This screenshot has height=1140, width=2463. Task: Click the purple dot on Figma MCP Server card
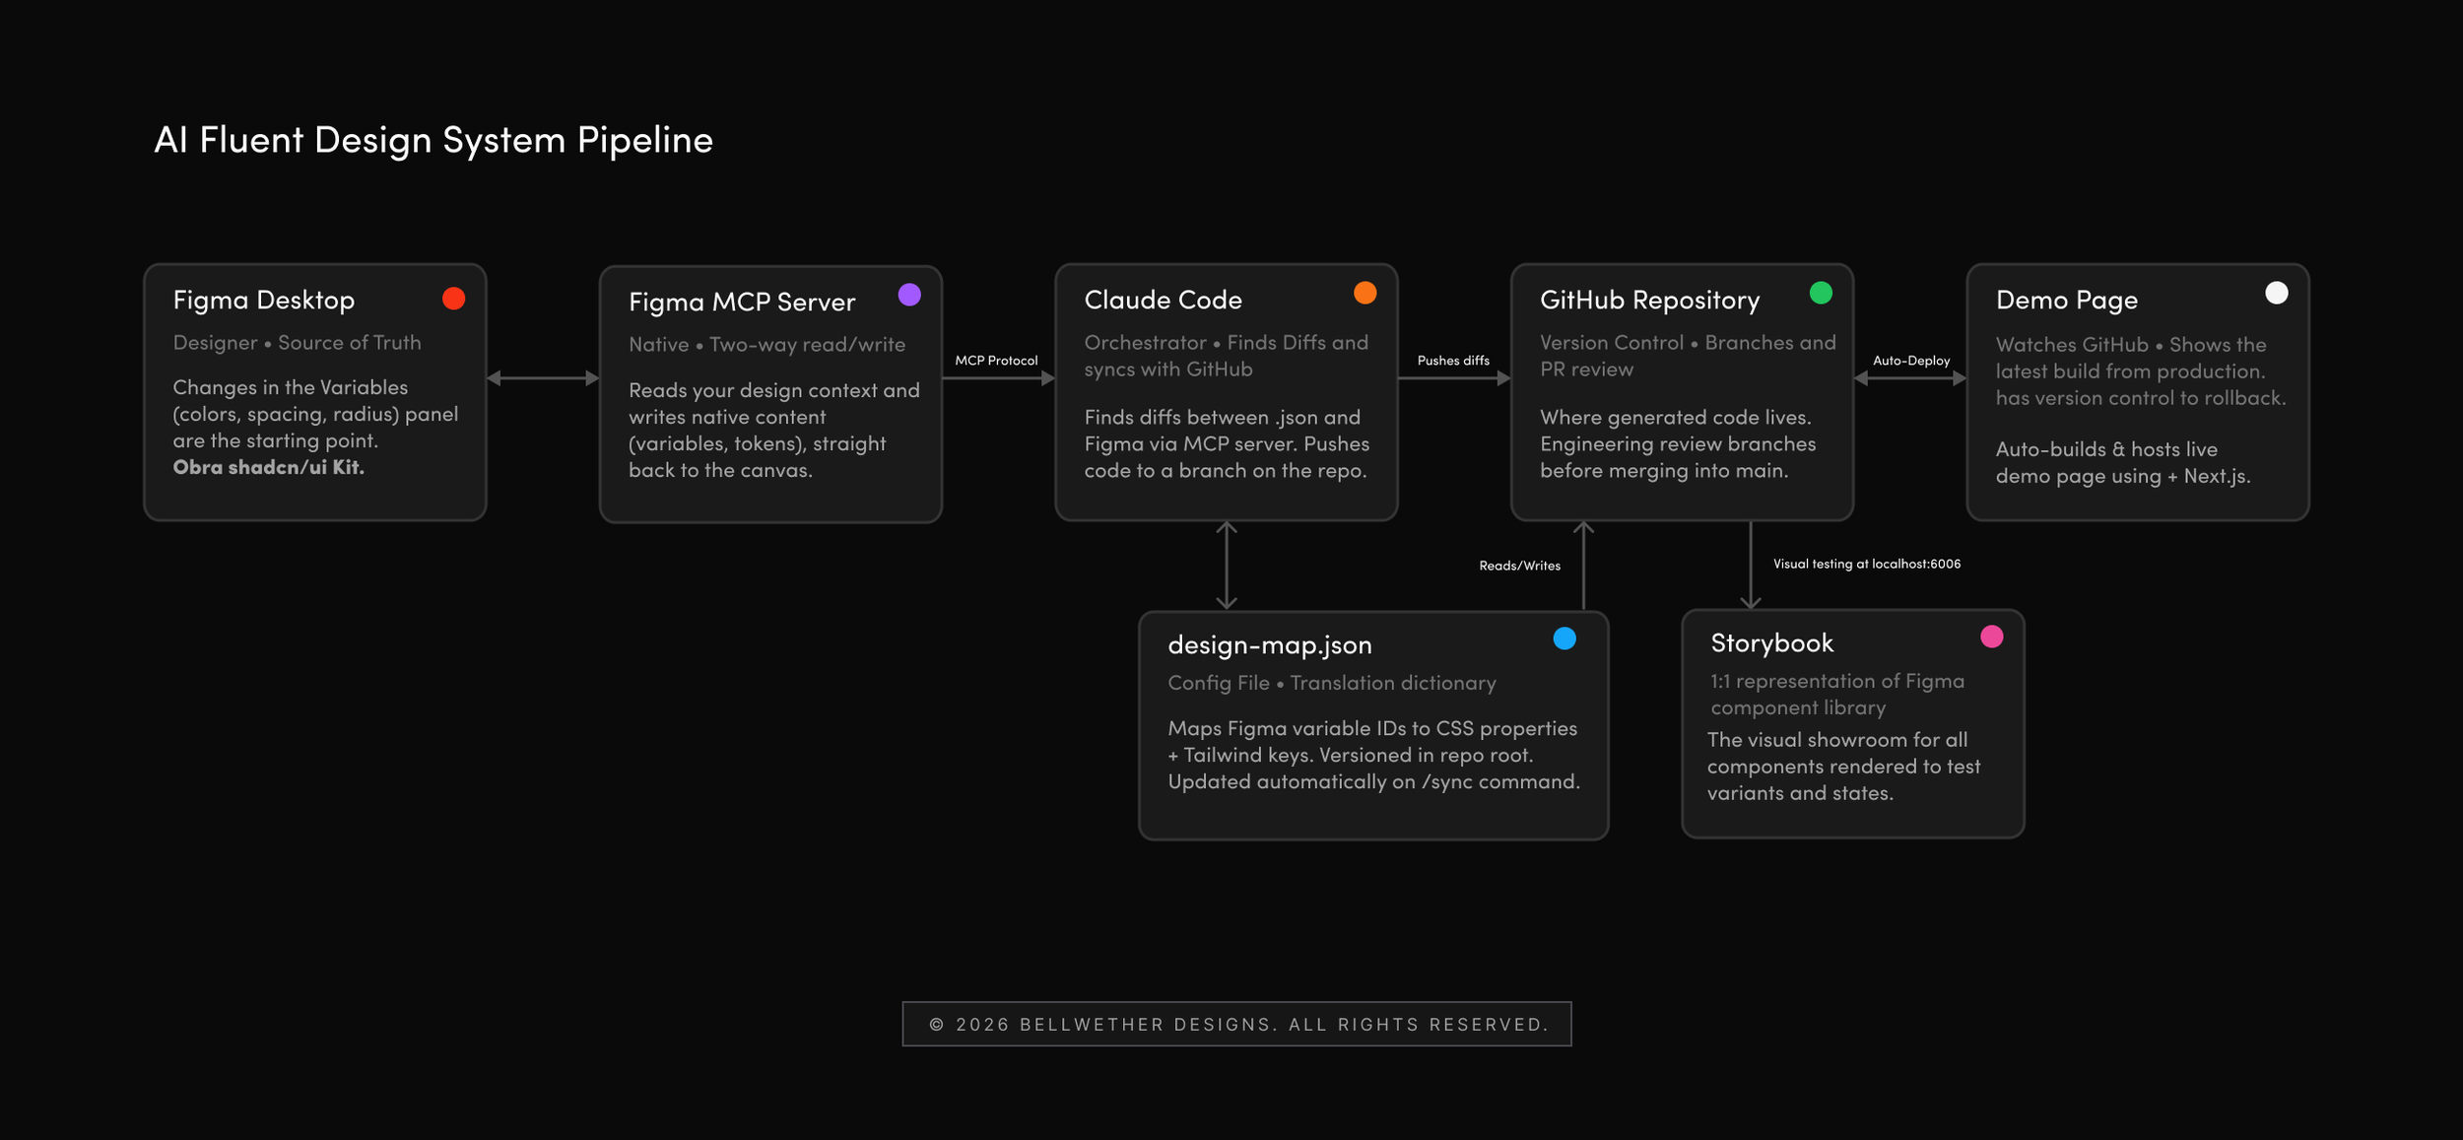[x=909, y=295]
